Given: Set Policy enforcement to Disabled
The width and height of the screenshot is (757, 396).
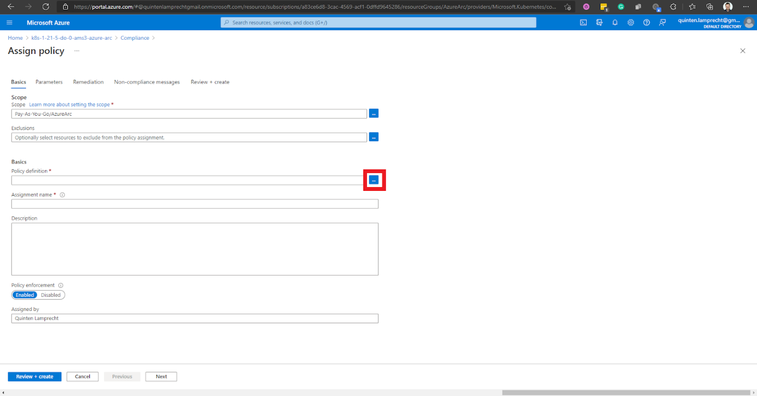Looking at the screenshot, I should [51, 295].
